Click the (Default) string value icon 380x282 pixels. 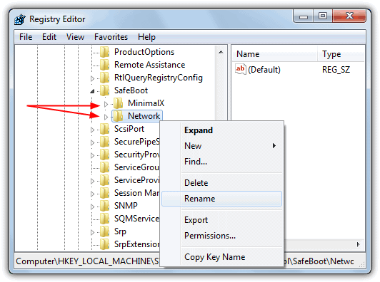[x=241, y=69]
